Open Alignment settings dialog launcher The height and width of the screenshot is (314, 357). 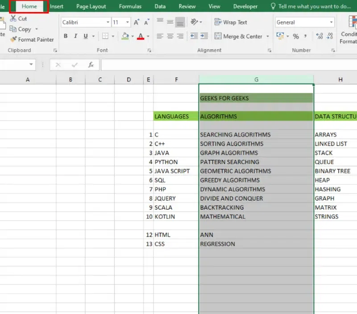pos(270,50)
